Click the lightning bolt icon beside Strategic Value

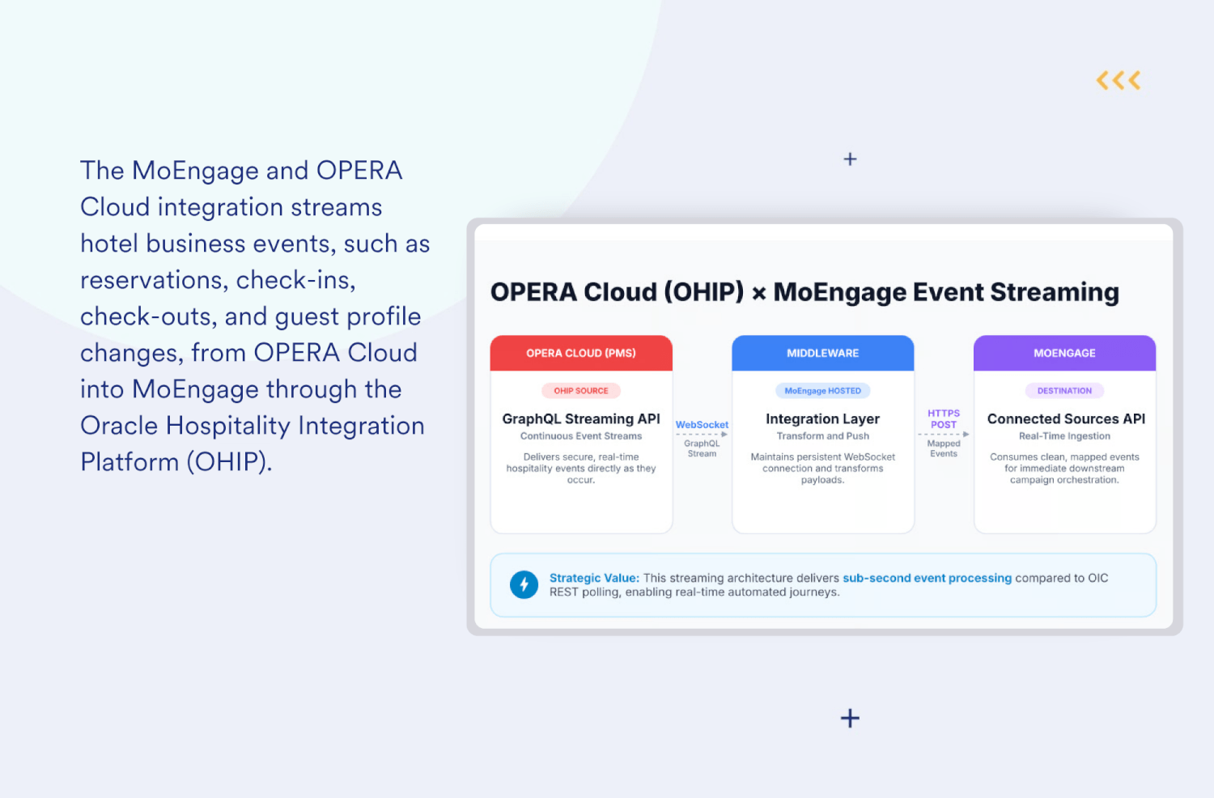coord(524,584)
